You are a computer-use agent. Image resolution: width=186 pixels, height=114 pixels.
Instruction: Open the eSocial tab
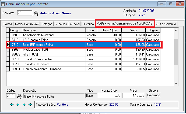75,24
